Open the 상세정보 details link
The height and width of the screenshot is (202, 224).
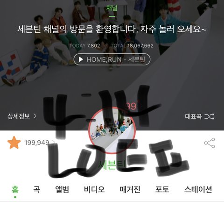click(x=19, y=116)
